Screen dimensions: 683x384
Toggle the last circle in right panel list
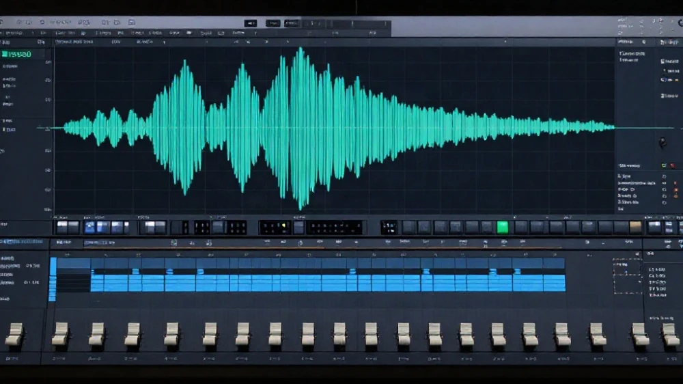pos(665,203)
